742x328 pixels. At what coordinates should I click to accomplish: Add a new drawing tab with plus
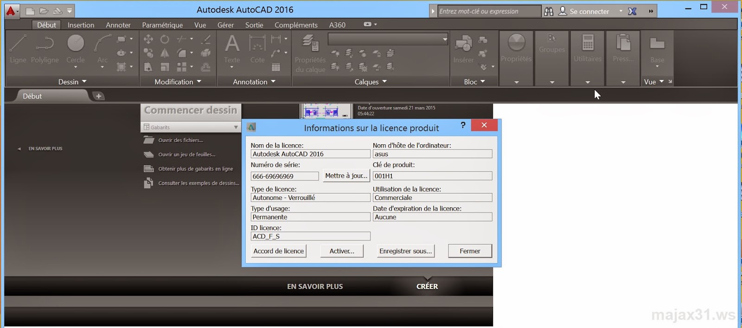tap(98, 96)
